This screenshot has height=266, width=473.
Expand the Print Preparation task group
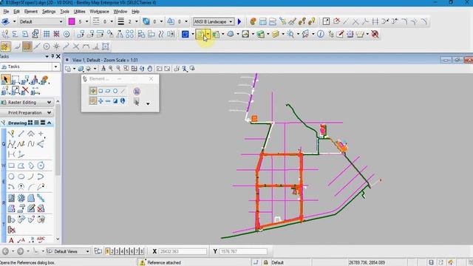click(x=27, y=113)
